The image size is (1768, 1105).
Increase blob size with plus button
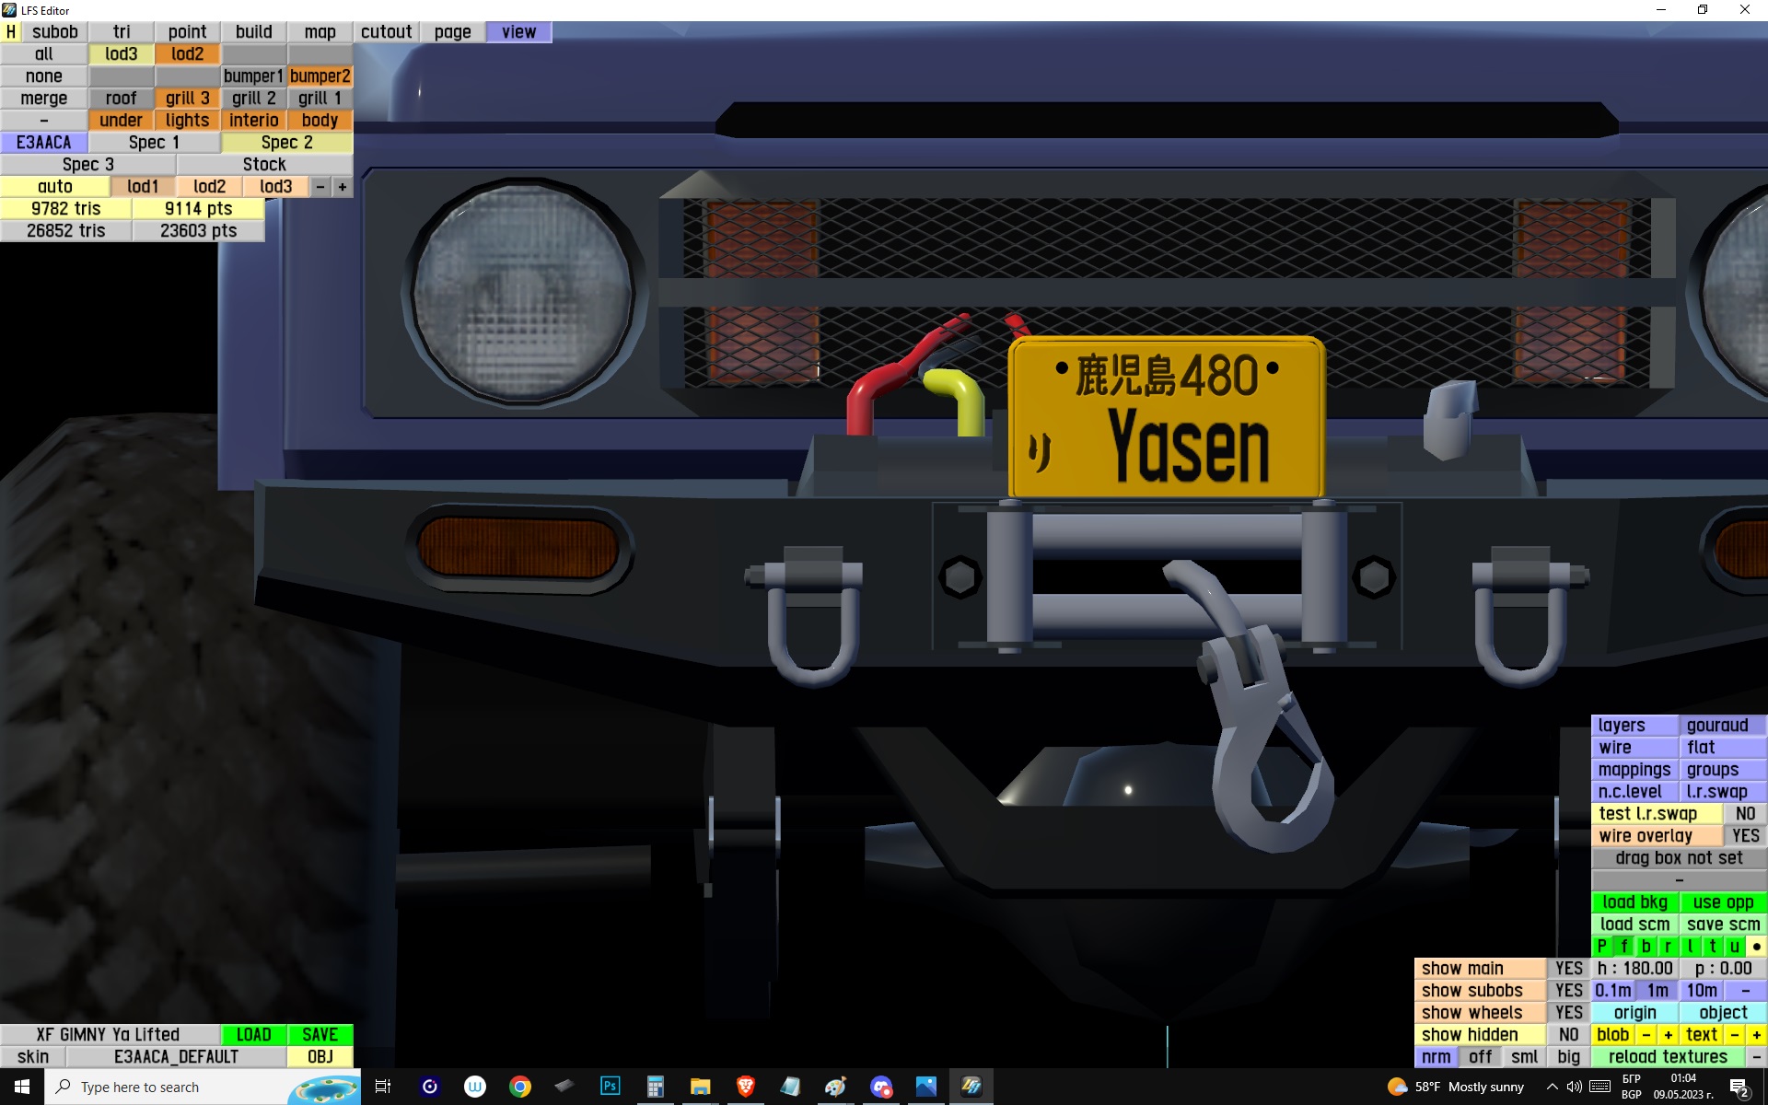[x=1668, y=1035]
